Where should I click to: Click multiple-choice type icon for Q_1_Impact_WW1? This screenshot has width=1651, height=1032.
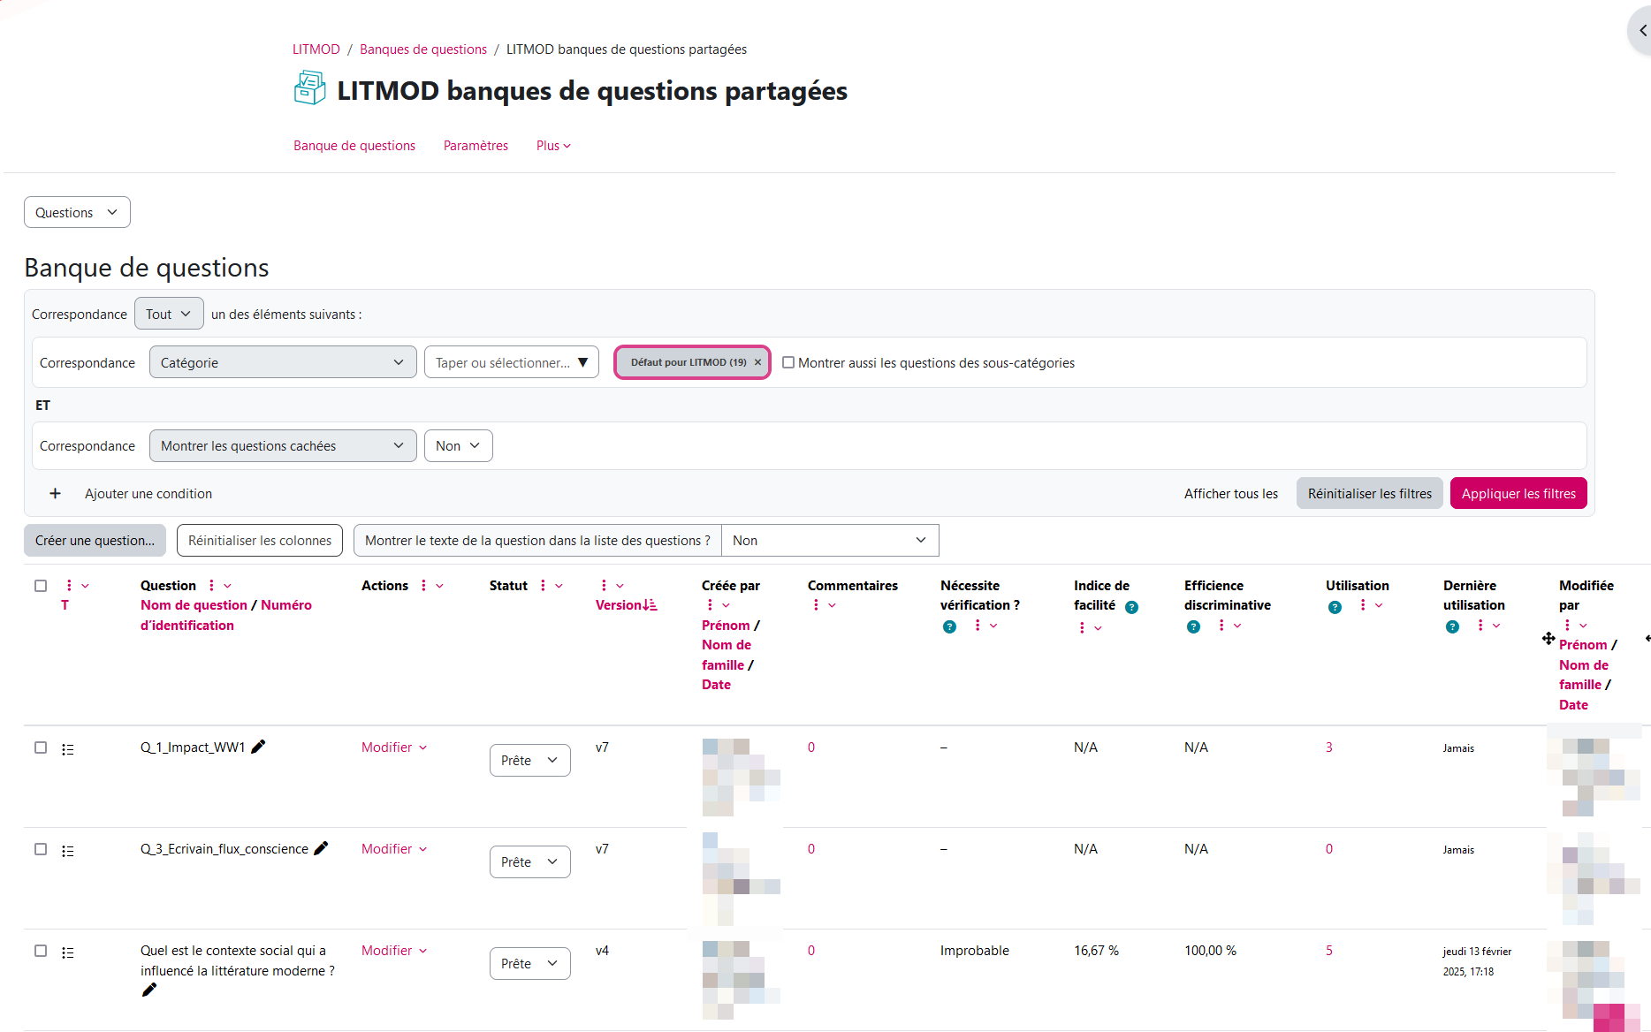click(68, 749)
